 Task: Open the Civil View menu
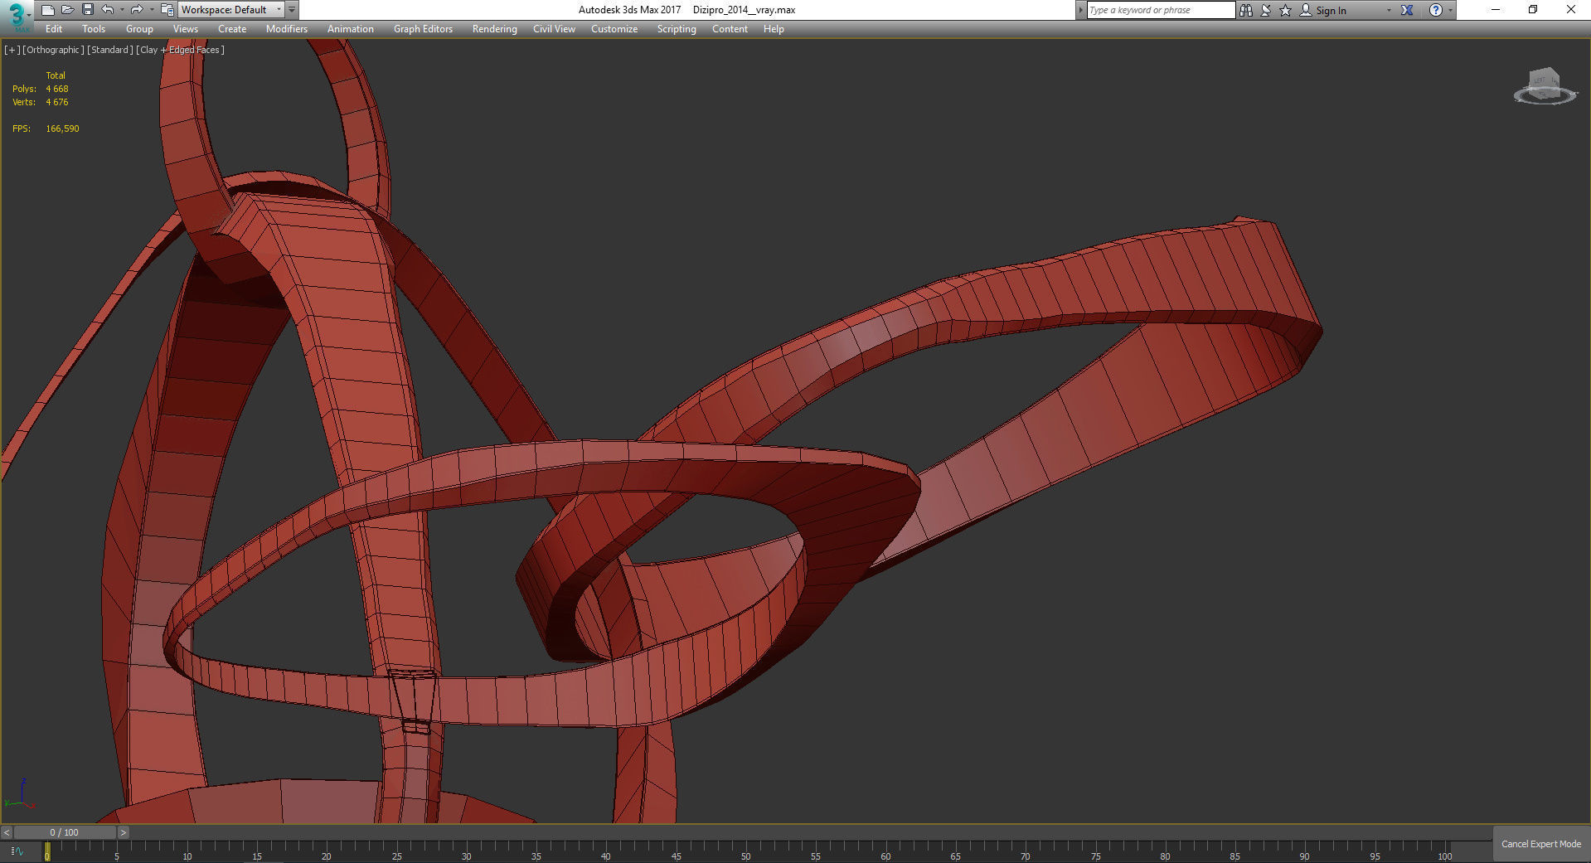click(554, 29)
